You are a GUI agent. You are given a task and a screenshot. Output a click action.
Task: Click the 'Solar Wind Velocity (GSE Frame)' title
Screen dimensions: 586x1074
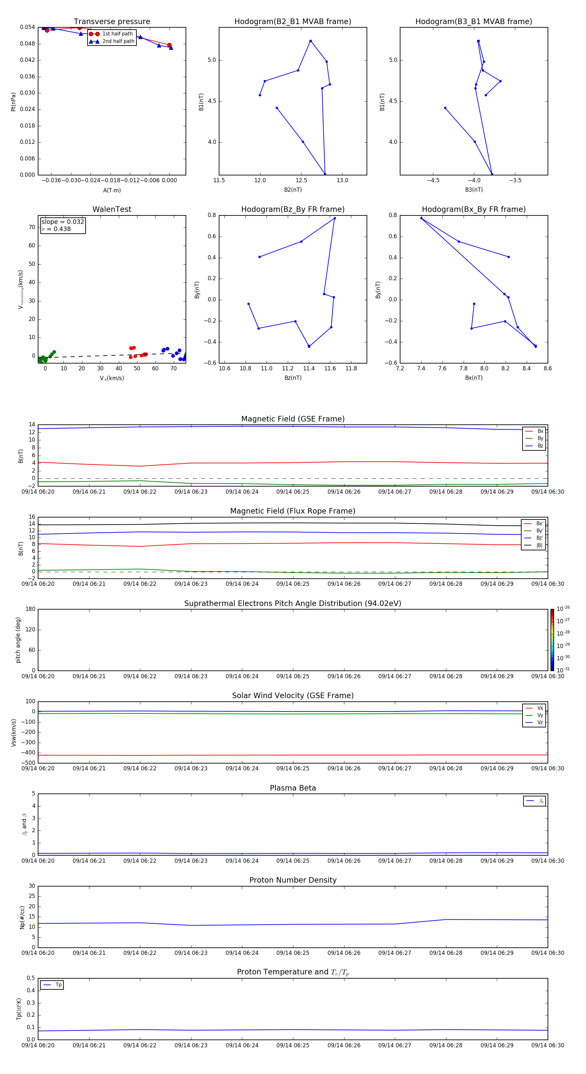pyautogui.click(x=293, y=695)
